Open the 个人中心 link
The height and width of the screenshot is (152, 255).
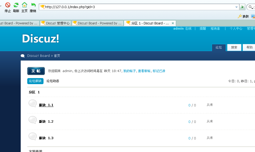click(x=236, y=29)
